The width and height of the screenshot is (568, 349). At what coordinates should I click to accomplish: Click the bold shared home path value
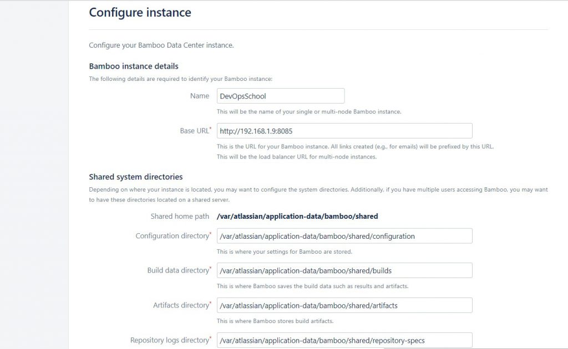[x=297, y=216]
